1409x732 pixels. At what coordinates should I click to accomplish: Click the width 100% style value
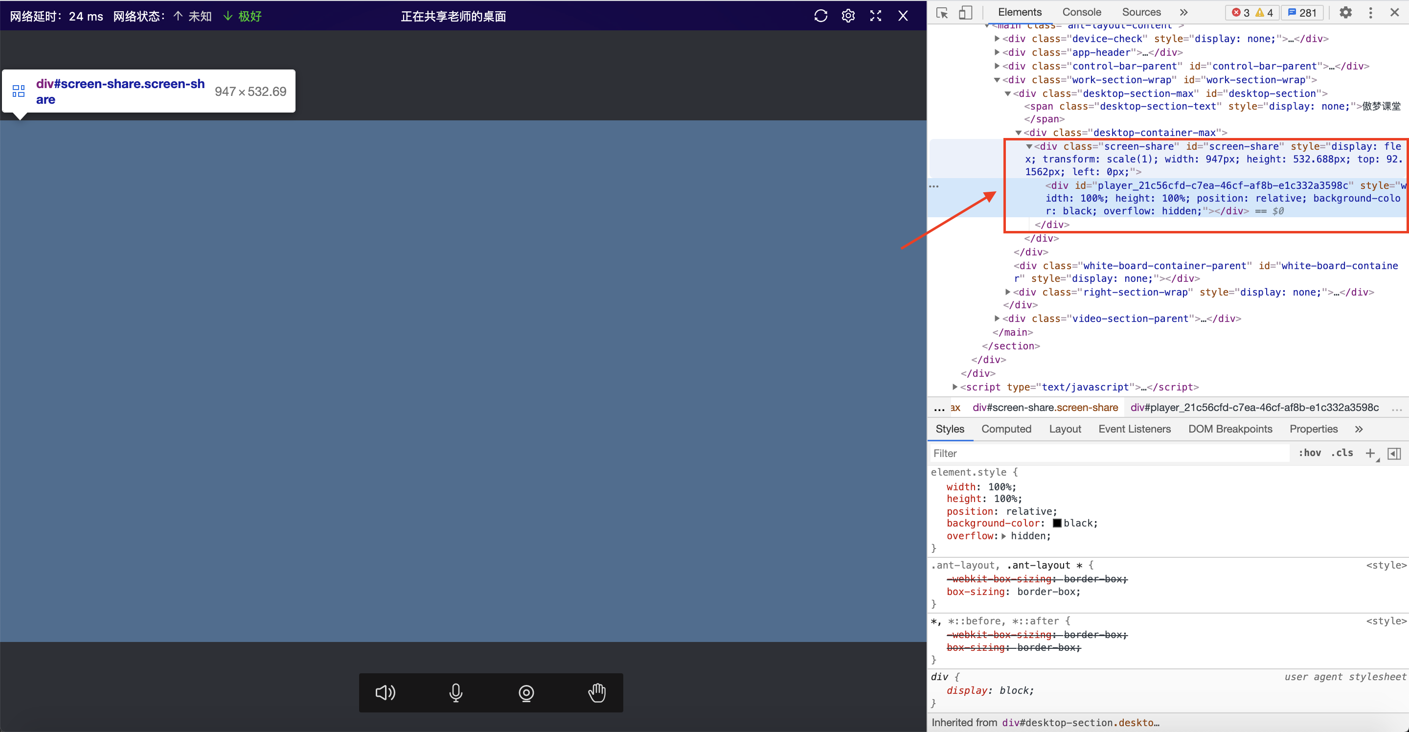click(x=1000, y=486)
